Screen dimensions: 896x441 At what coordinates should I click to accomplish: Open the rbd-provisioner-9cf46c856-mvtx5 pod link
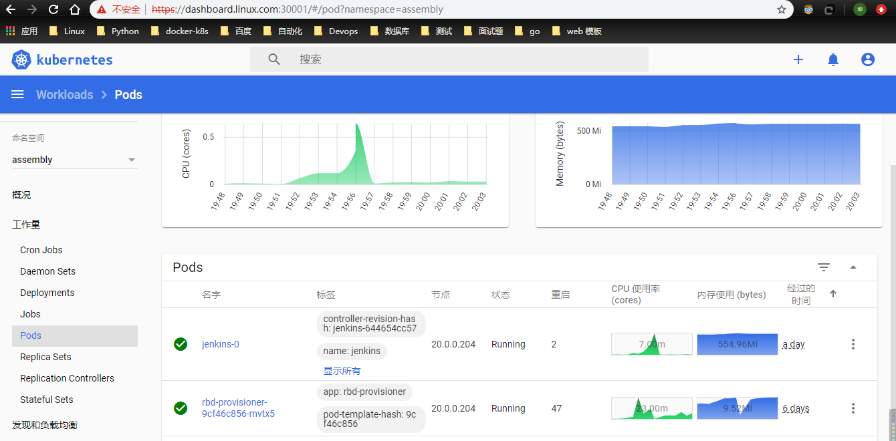[x=238, y=408]
